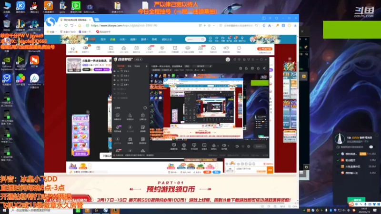The width and height of the screenshot is (381, 214).
Task: Click the favorite star icon in address bar
Action: (209, 25)
